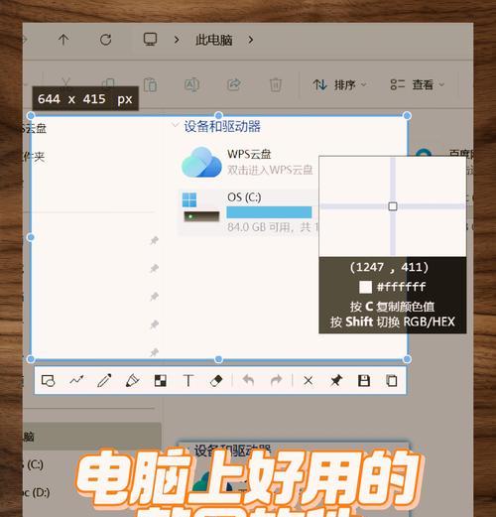Image resolution: width=496 pixels, height=517 pixels.
Task: Cancel the screenshot with X icon
Action: [308, 381]
